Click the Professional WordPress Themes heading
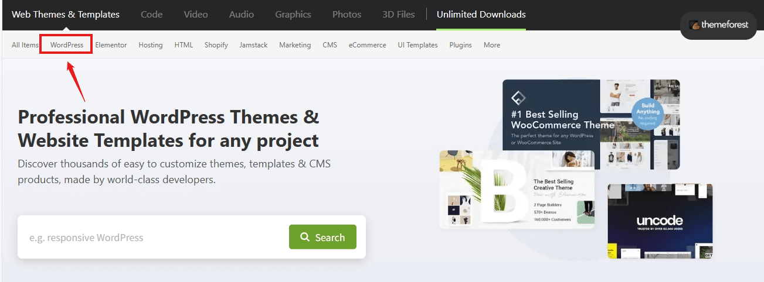 pos(169,128)
